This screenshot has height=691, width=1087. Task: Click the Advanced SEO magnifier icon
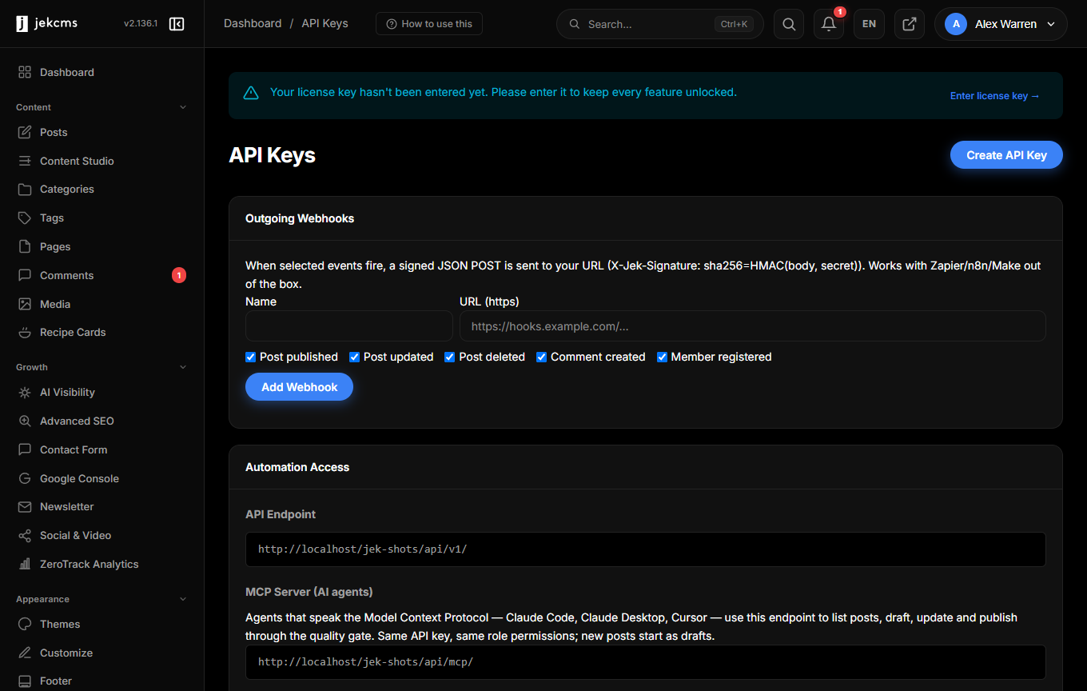click(x=25, y=421)
